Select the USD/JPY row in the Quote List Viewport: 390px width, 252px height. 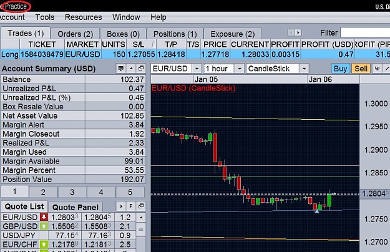69,235
